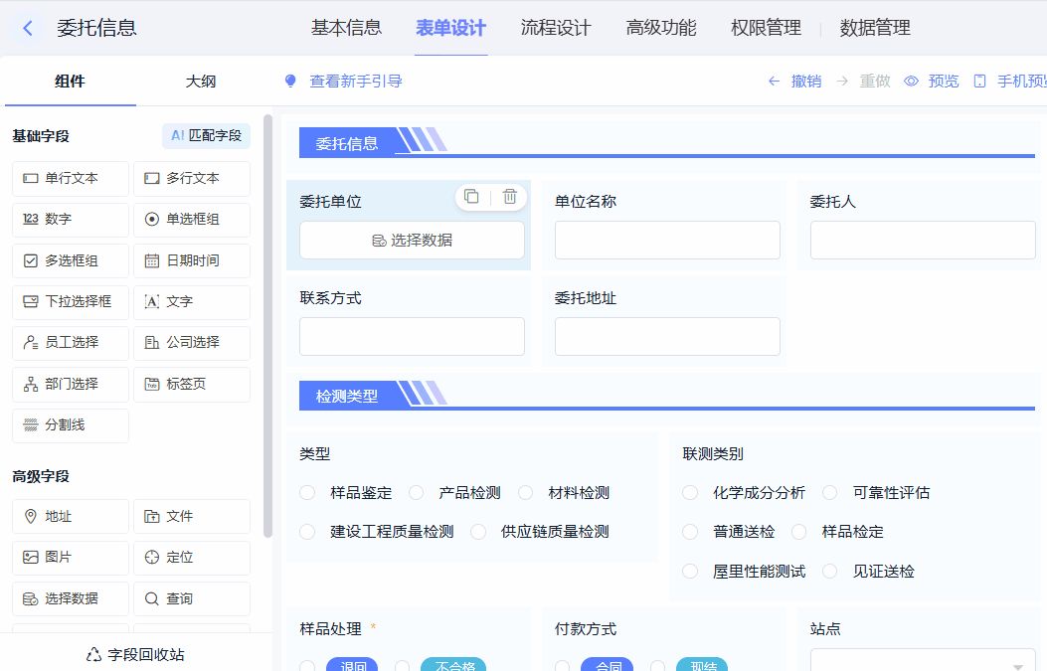Open 预览 with the eye icon

(x=911, y=82)
